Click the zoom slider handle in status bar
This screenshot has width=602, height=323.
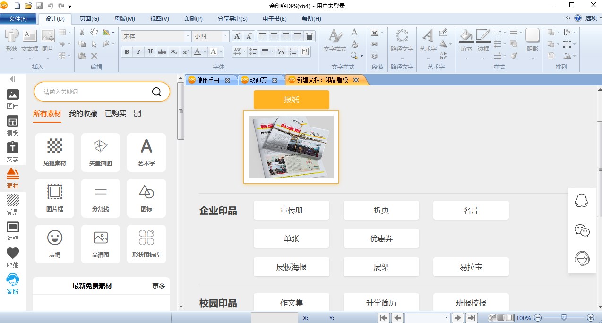click(563, 318)
